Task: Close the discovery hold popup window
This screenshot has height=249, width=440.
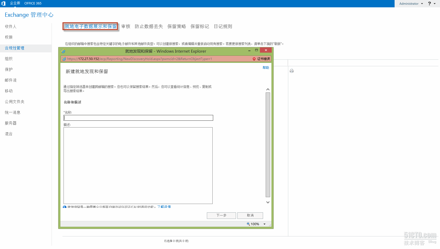Action: point(266,50)
